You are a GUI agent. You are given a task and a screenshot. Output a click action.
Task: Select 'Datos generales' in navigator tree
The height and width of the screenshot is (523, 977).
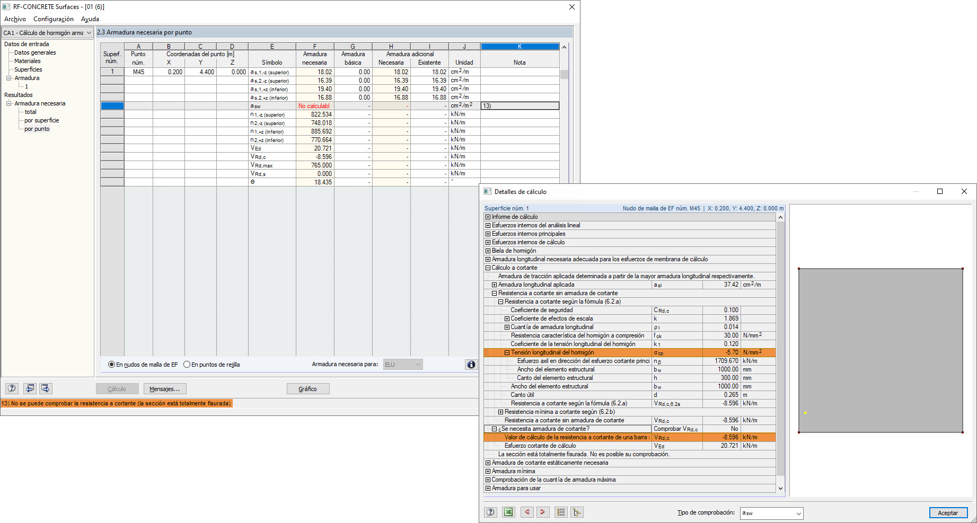35,52
